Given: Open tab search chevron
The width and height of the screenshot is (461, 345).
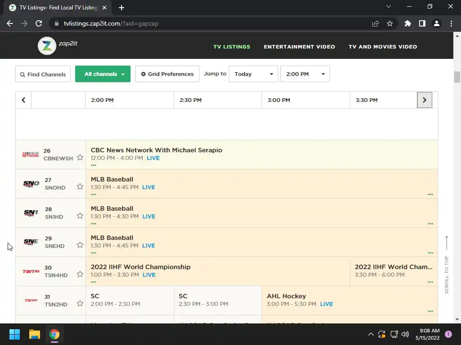Looking at the screenshot, I should pos(389,6).
